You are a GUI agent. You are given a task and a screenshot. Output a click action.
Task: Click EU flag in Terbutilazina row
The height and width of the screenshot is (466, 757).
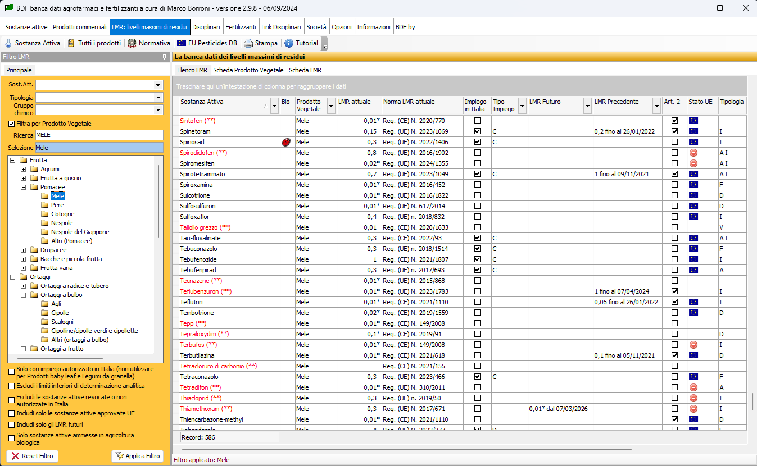[x=693, y=355]
